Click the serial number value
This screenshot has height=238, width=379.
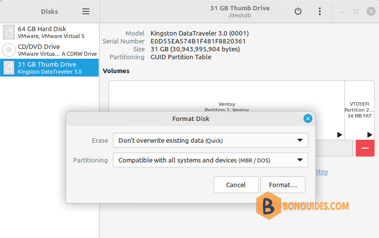pos(198,41)
